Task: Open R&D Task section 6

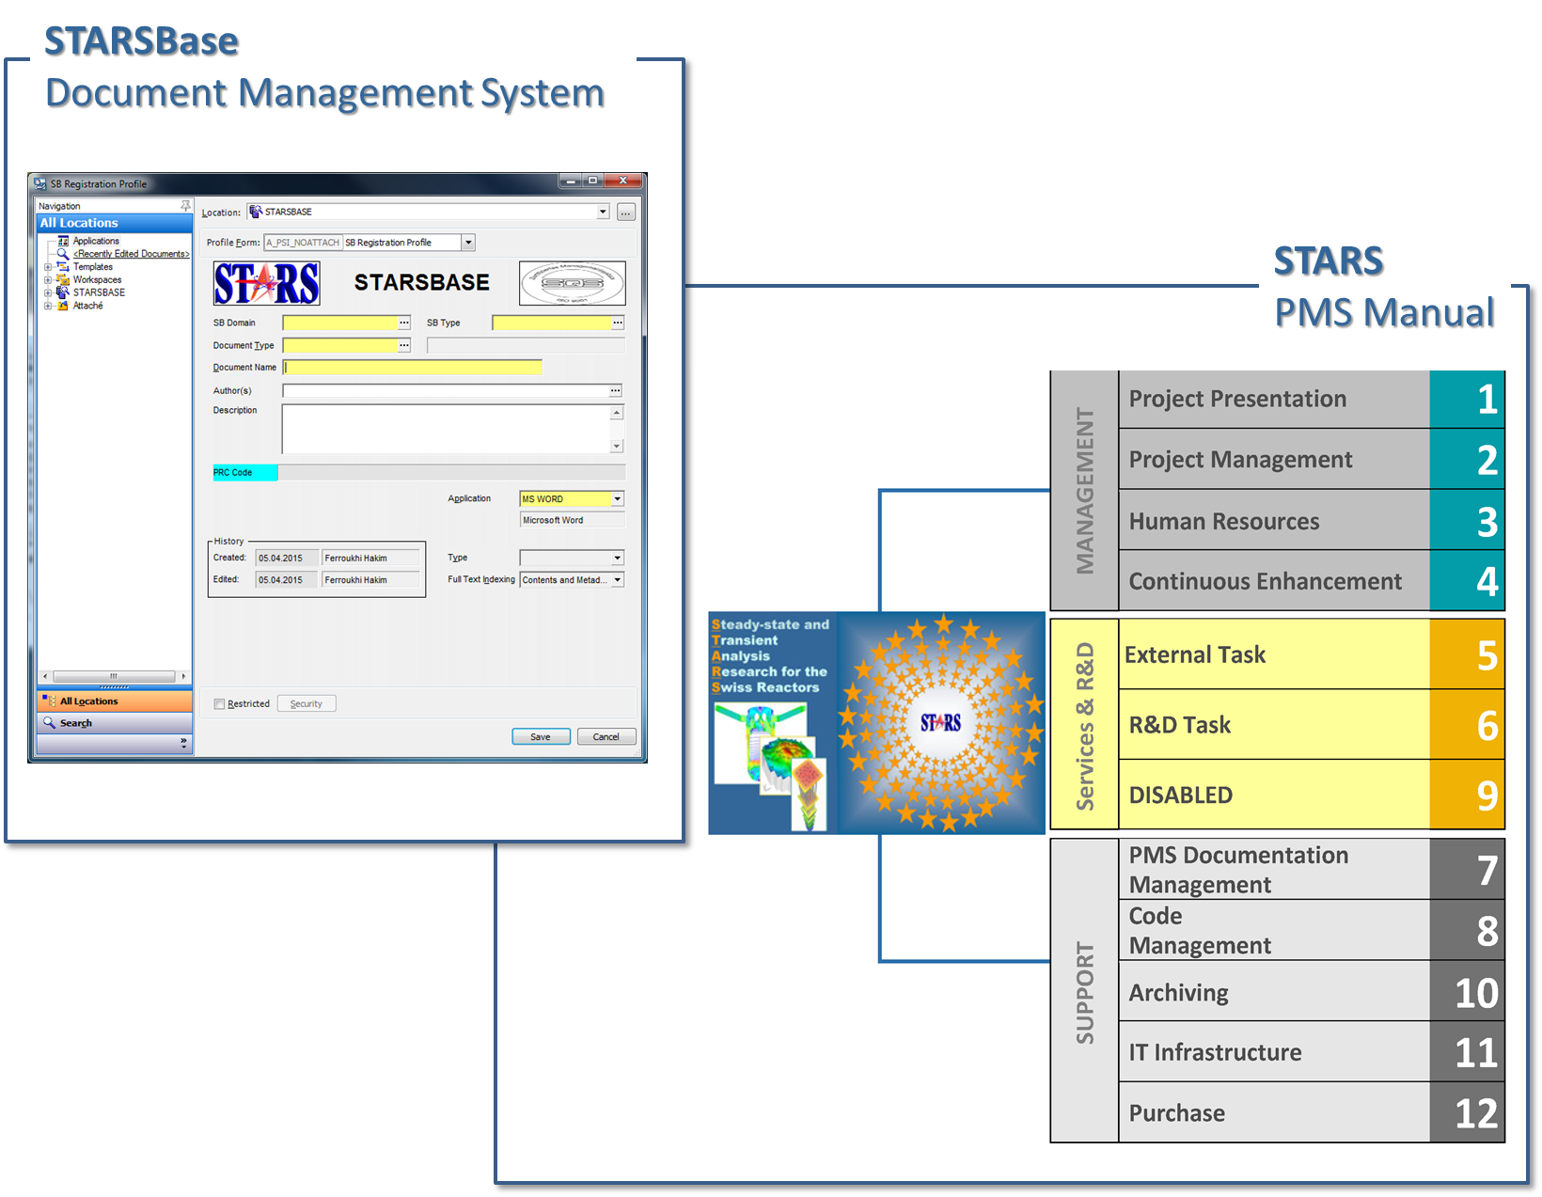Action: pyautogui.click(x=1312, y=725)
